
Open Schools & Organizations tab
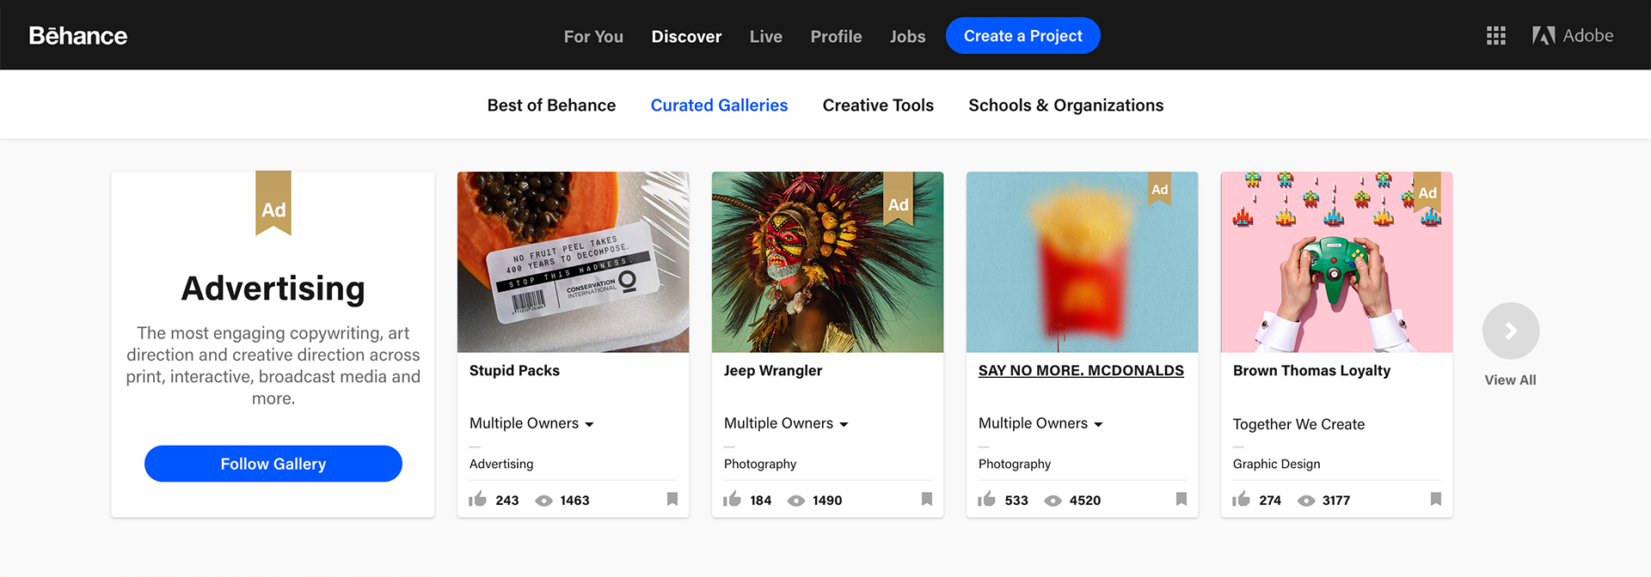[x=1066, y=105]
